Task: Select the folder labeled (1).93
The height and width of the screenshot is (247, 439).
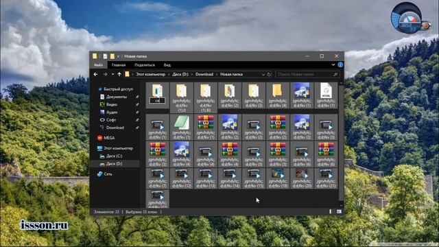Action: (206, 97)
